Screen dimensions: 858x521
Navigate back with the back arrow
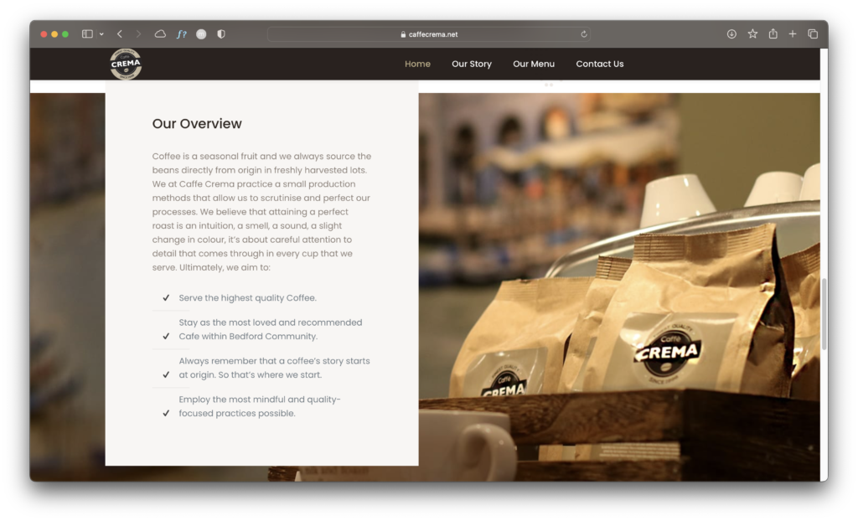coord(121,34)
